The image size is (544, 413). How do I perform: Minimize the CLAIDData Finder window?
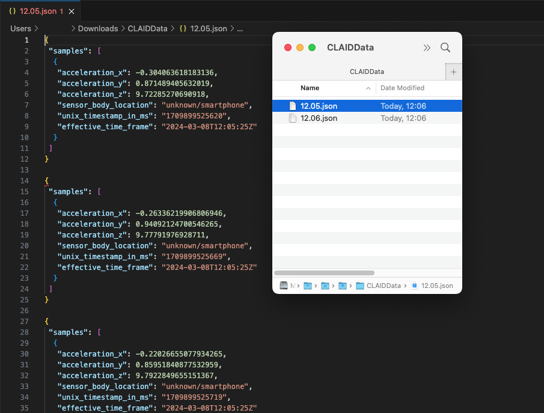click(x=300, y=47)
